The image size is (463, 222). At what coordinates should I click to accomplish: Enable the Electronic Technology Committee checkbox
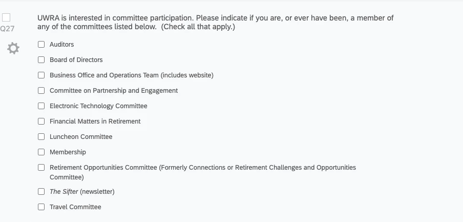pos(41,106)
